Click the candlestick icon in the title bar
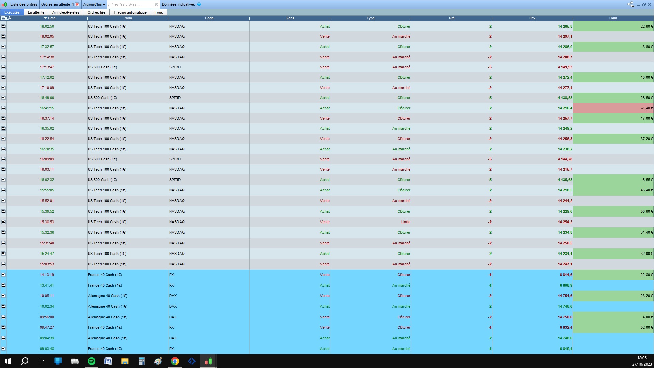Viewport: 654px width, 368px height. pyautogui.click(x=4, y=4)
